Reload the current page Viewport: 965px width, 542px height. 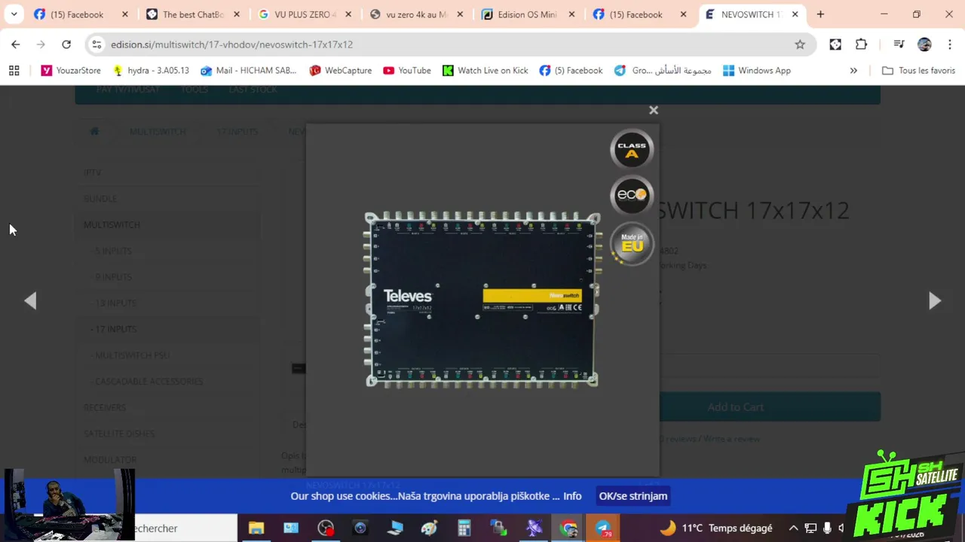[66, 44]
